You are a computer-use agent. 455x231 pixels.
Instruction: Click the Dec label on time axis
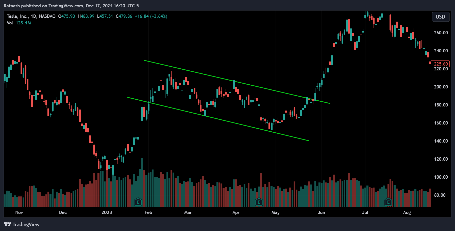pos(63,212)
